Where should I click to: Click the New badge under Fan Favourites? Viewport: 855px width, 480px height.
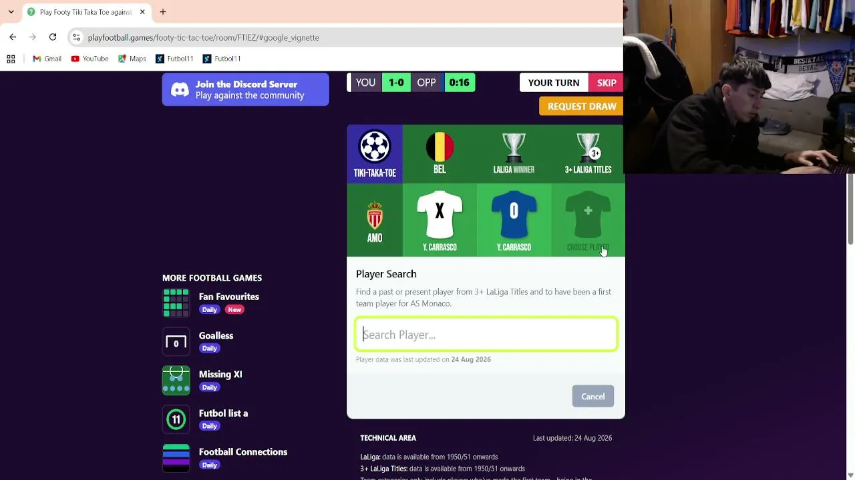coord(234,309)
